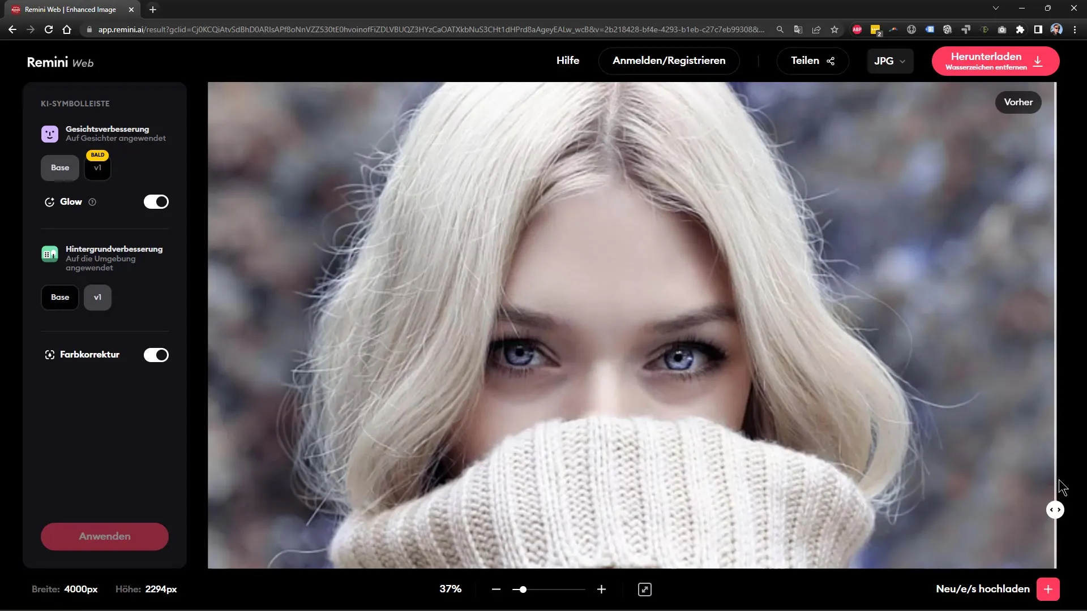
Task: Open the Chrome three-dot menu
Action: 1075,29
